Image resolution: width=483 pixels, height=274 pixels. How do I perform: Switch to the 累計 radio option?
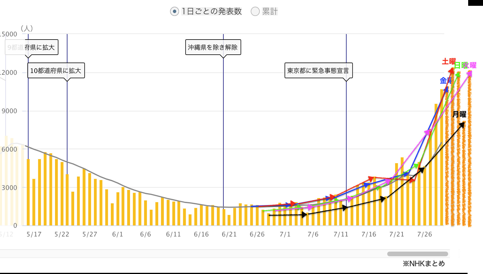point(255,12)
